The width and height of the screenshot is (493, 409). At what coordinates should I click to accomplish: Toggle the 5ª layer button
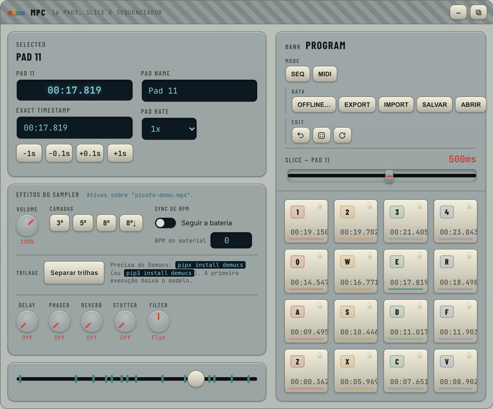(x=83, y=223)
